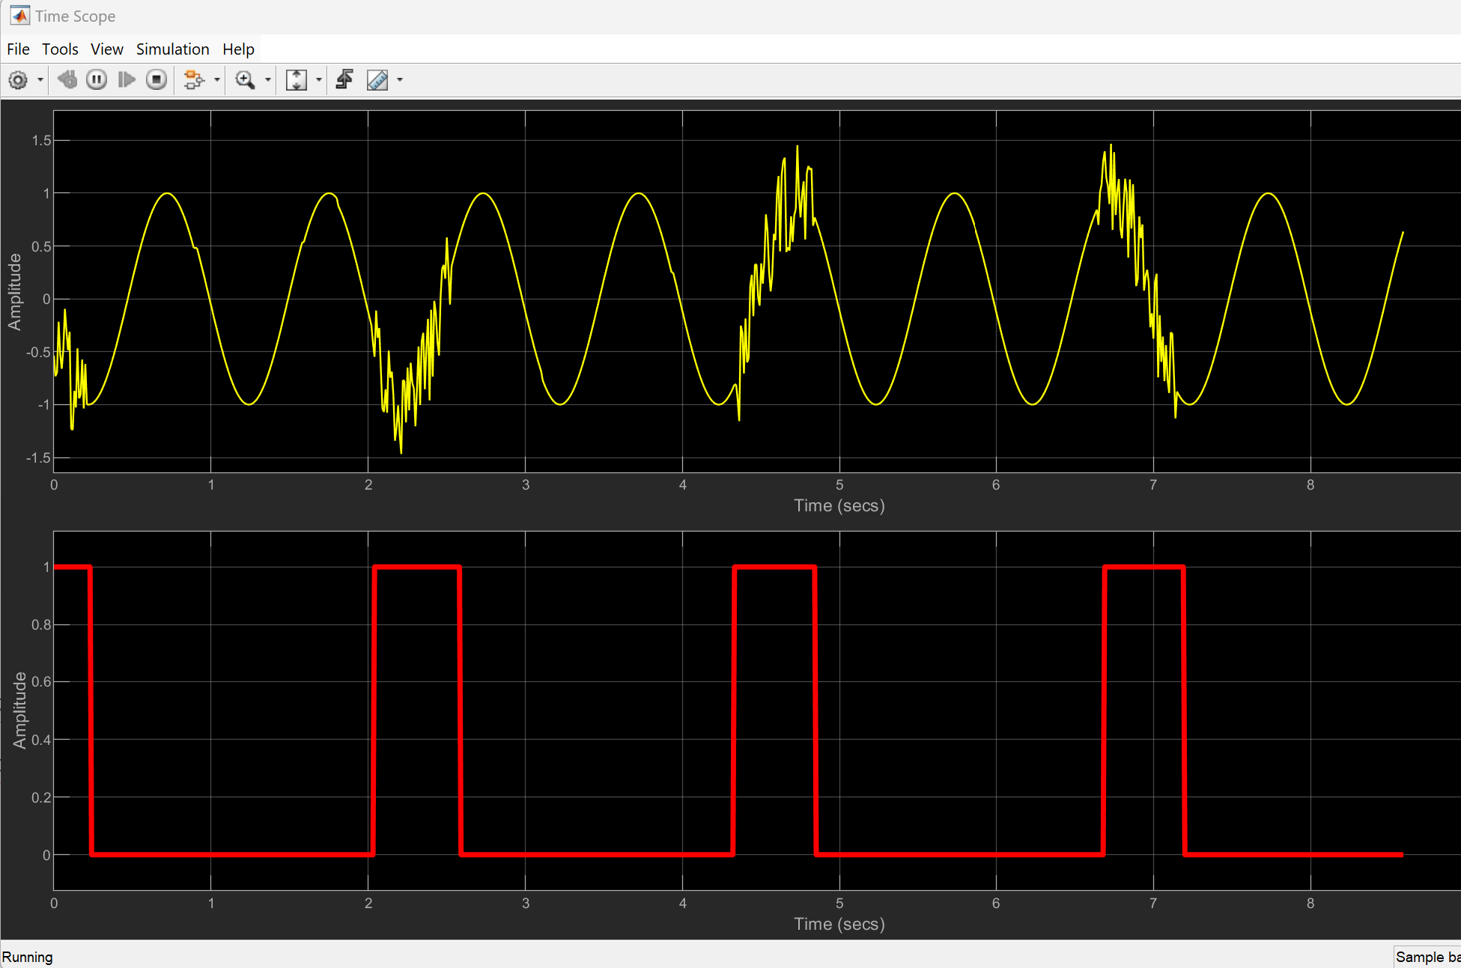Open the measurements dropdown arrow

[x=399, y=80]
